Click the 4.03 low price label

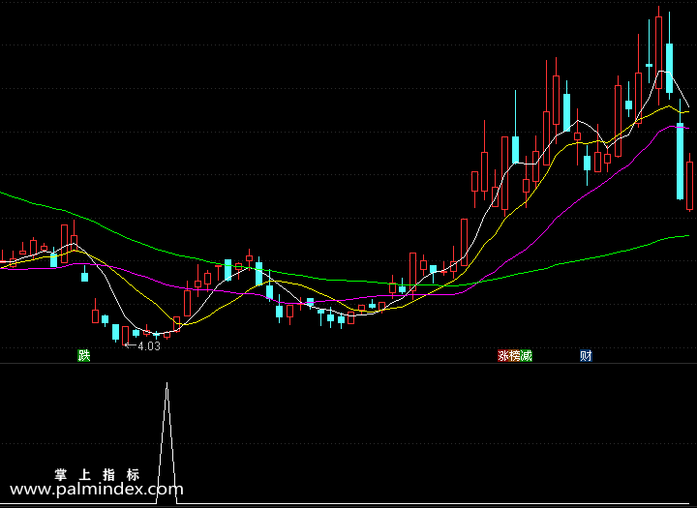[x=149, y=346]
